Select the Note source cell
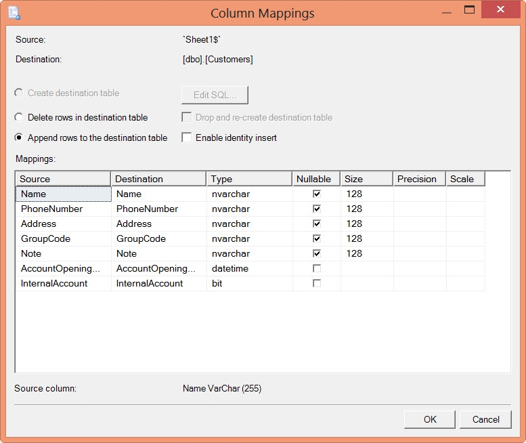This screenshot has height=443, width=526. pyautogui.click(x=64, y=254)
